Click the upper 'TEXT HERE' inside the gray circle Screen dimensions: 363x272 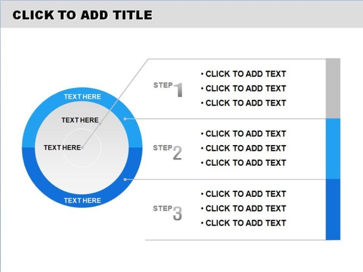point(80,120)
